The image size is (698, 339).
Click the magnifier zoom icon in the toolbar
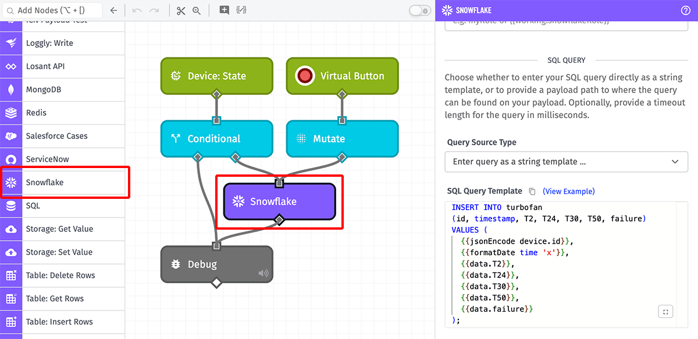pyautogui.click(x=197, y=10)
